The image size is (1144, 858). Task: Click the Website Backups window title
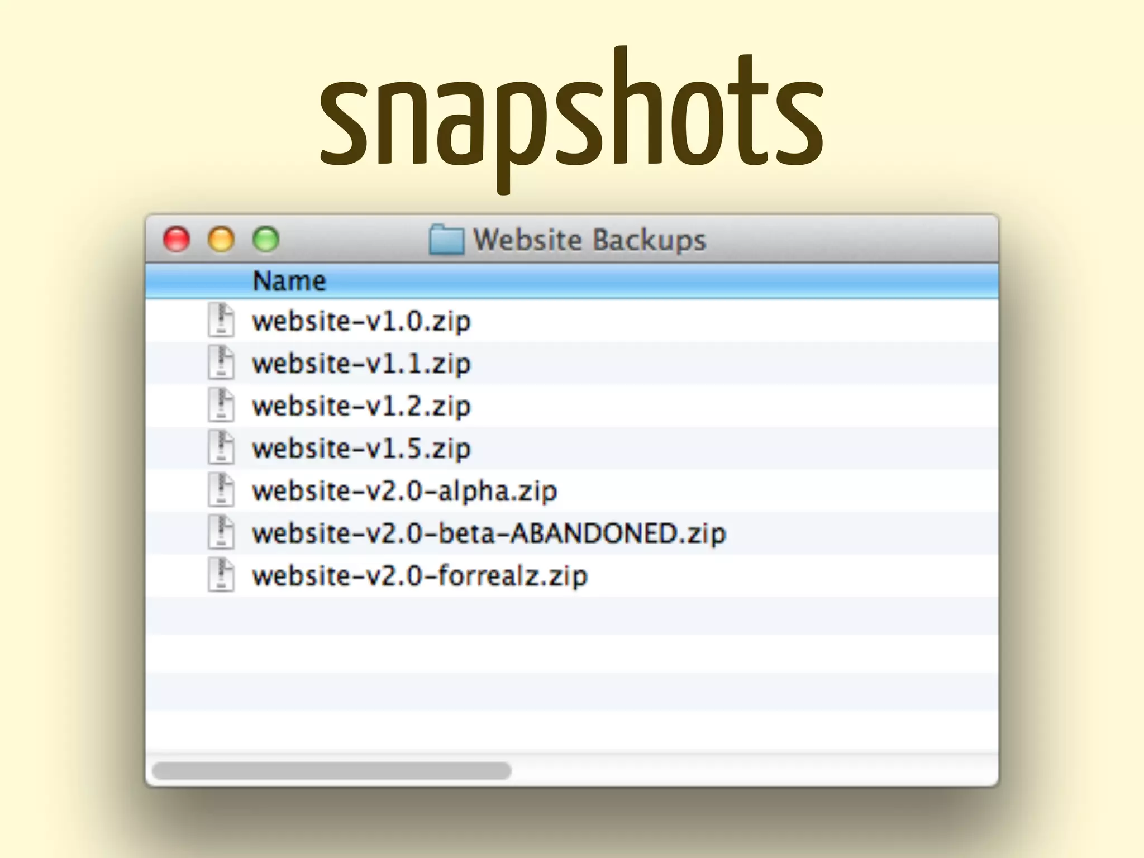click(x=590, y=240)
